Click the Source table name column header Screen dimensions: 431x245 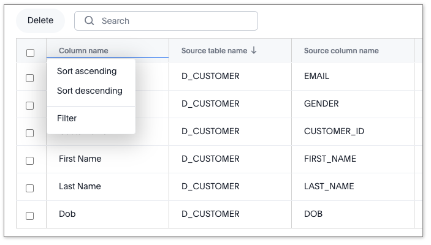[214, 51]
